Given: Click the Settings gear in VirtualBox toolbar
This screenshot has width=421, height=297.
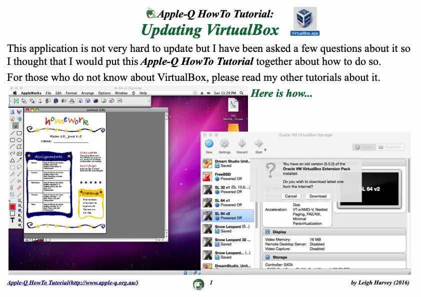Looking at the screenshot, I should click(224, 146).
